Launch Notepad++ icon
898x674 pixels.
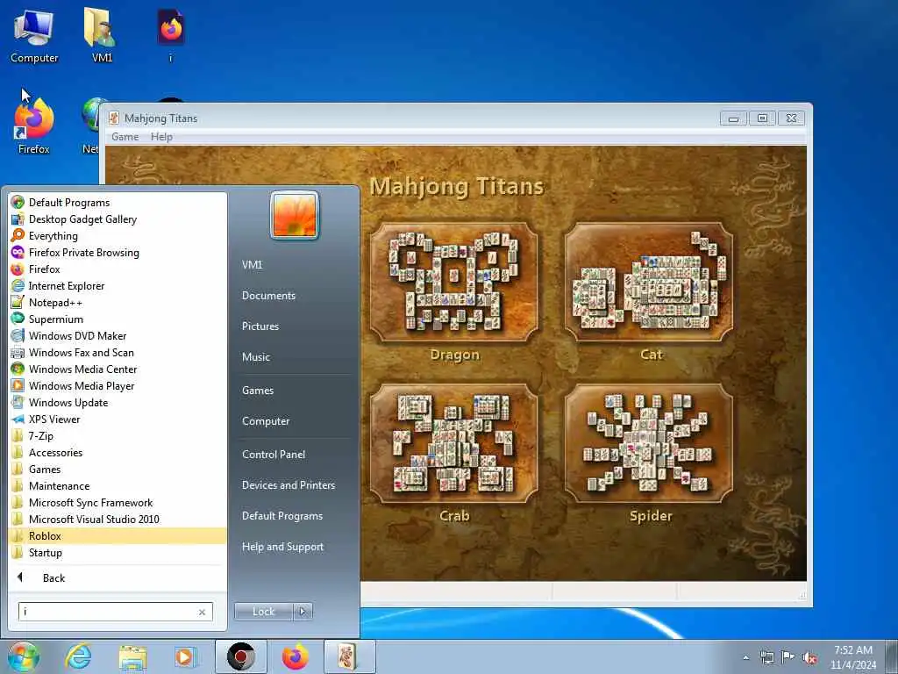[18, 302]
